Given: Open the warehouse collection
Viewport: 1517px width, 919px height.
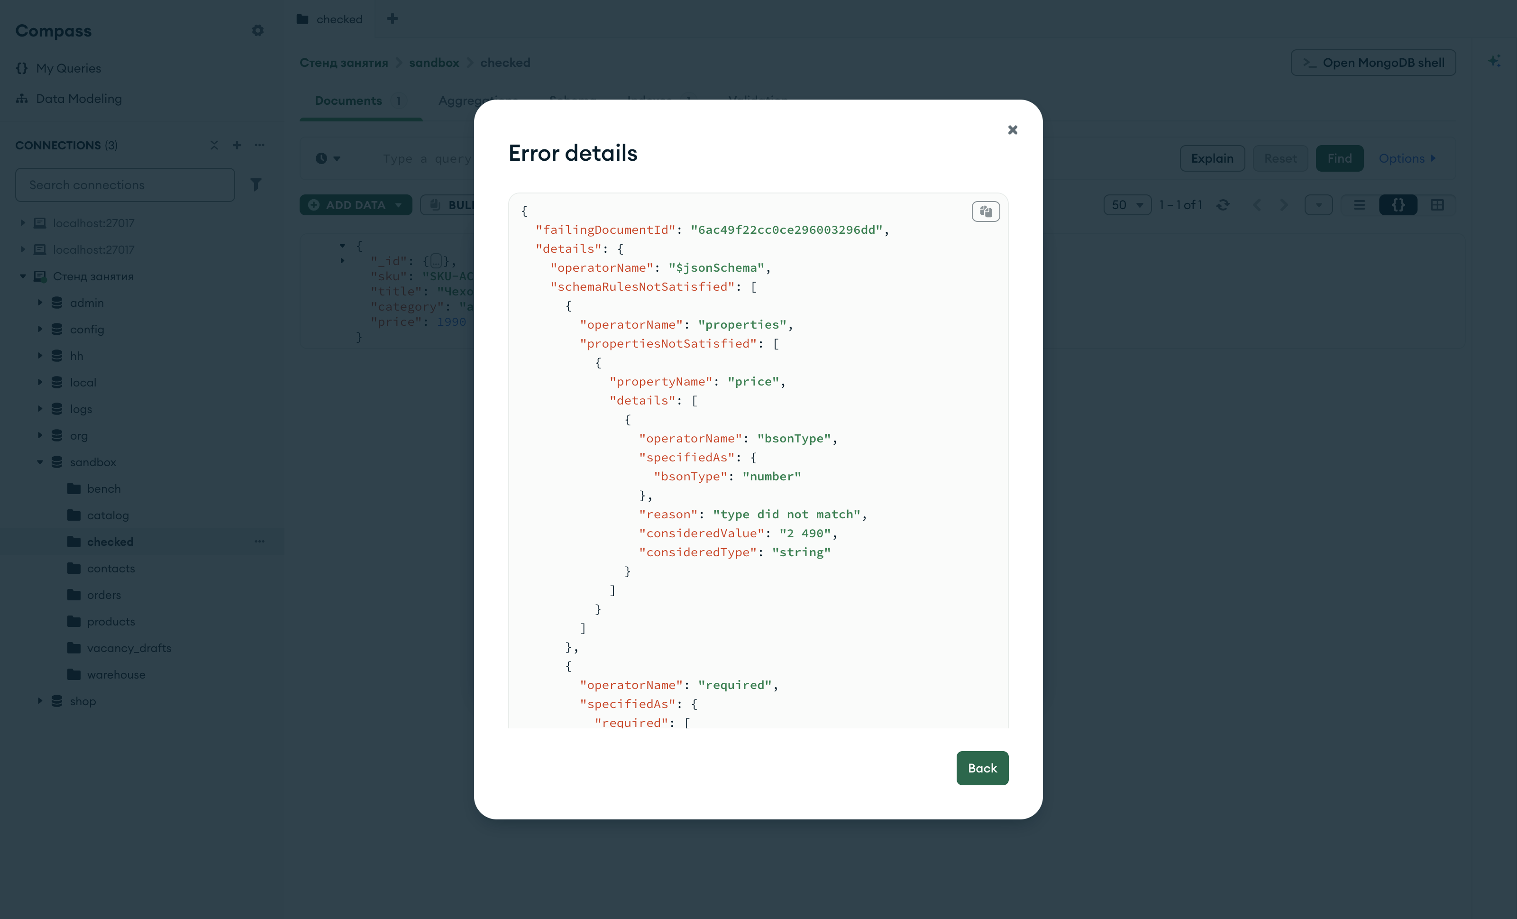Looking at the screenshot, I should coord(116,674).
